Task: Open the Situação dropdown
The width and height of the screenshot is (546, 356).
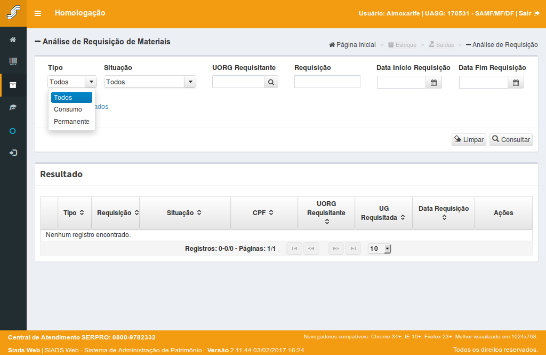Action: (150, 82)
